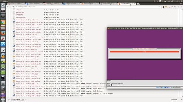The width and height of the screenshot is (183, 102).
Task: Open the calculator dock icon
Action: click(3, 83)
